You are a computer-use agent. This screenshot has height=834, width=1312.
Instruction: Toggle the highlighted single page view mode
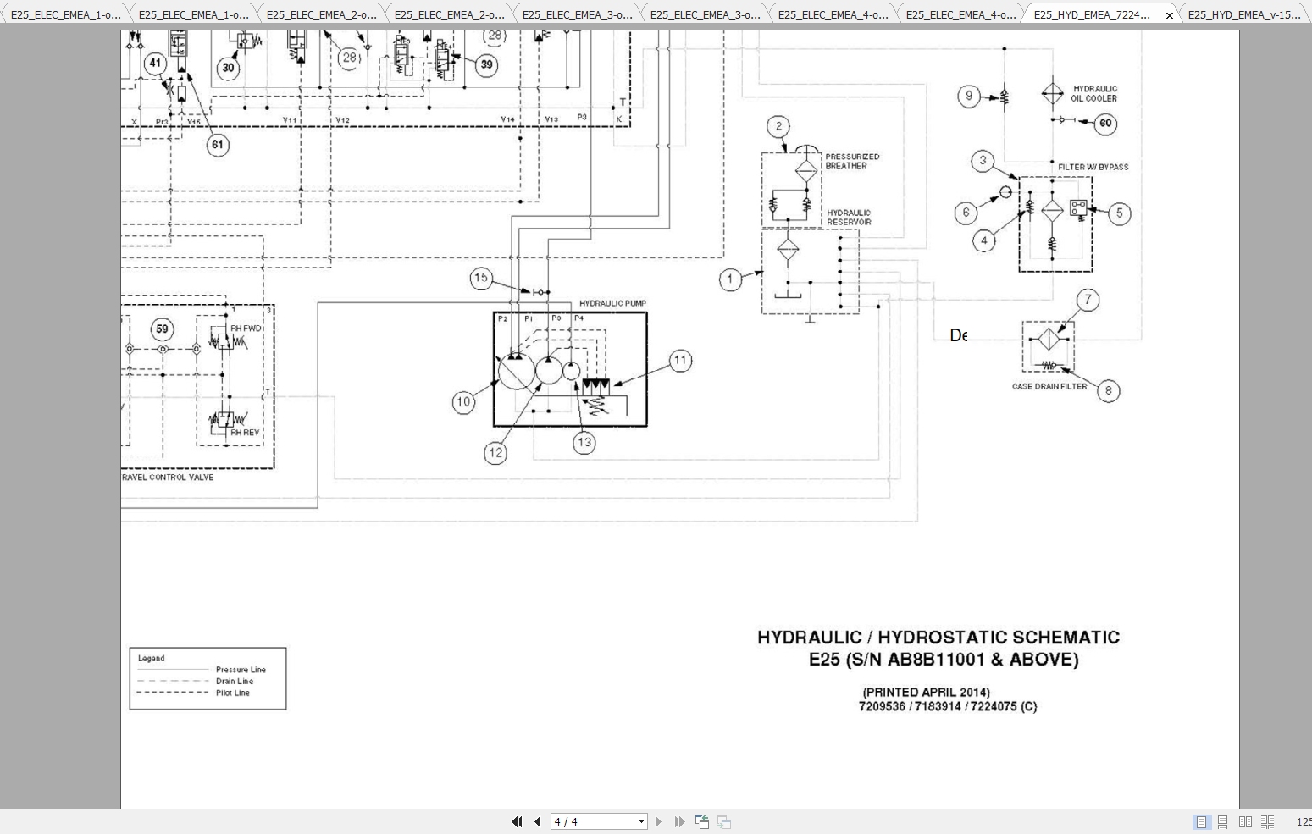tap(1200, 821)
